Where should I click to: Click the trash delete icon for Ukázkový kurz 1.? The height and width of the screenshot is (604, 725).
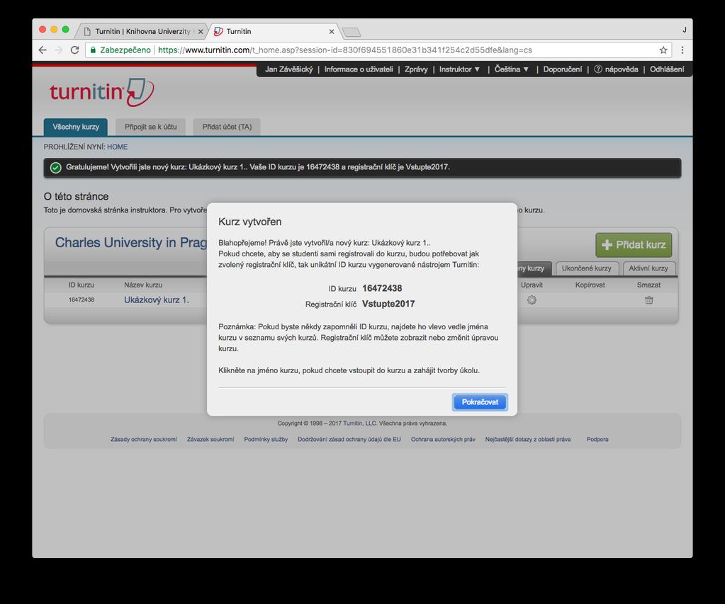click(x=648, y=300)
